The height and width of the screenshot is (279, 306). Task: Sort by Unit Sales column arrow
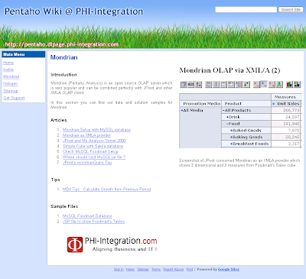(274, 104)
